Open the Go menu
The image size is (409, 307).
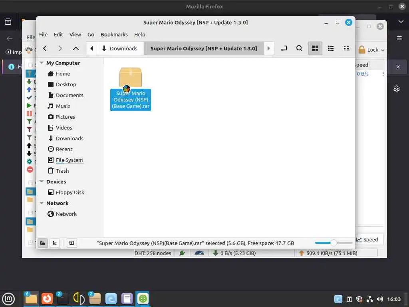click(91, 34)
